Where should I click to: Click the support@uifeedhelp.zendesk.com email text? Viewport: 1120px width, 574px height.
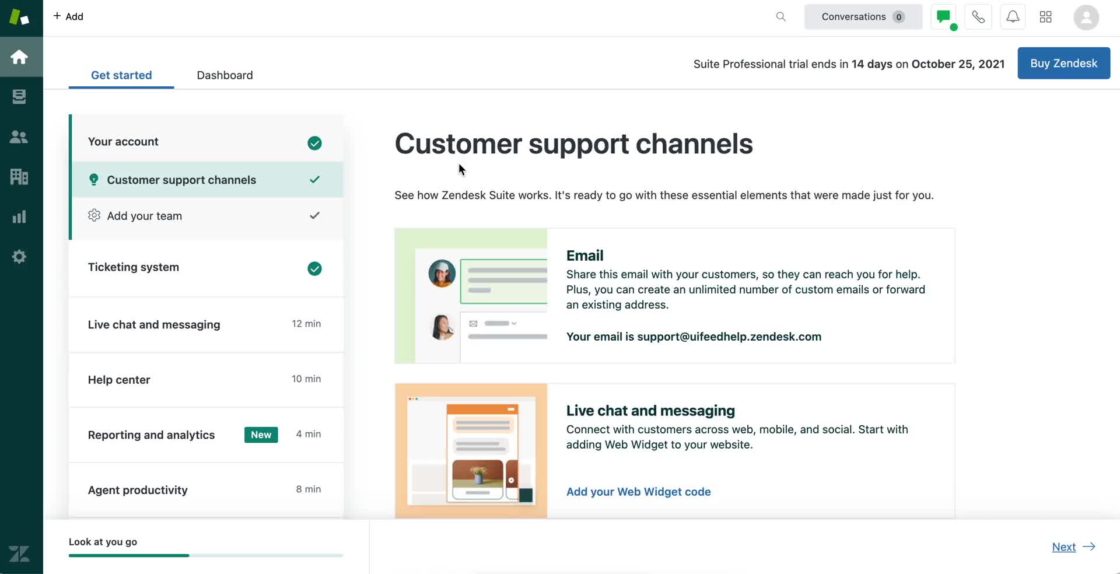(729, 337)
